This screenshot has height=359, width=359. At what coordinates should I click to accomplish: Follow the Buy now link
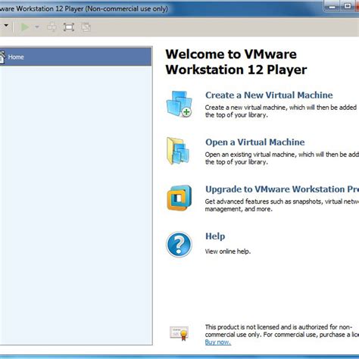218,342
